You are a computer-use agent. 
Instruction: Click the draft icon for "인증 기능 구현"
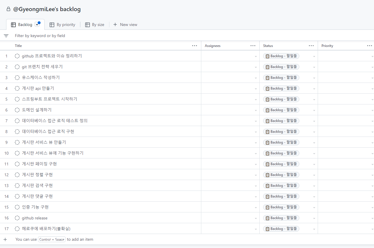tap(17, 207)
